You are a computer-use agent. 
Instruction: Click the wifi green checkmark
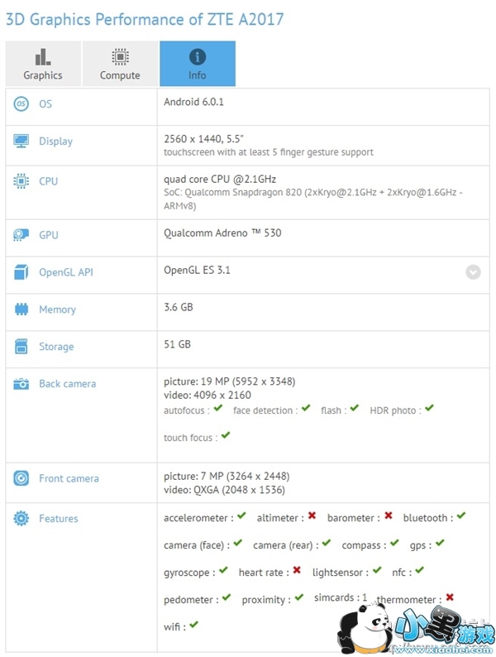193,625
